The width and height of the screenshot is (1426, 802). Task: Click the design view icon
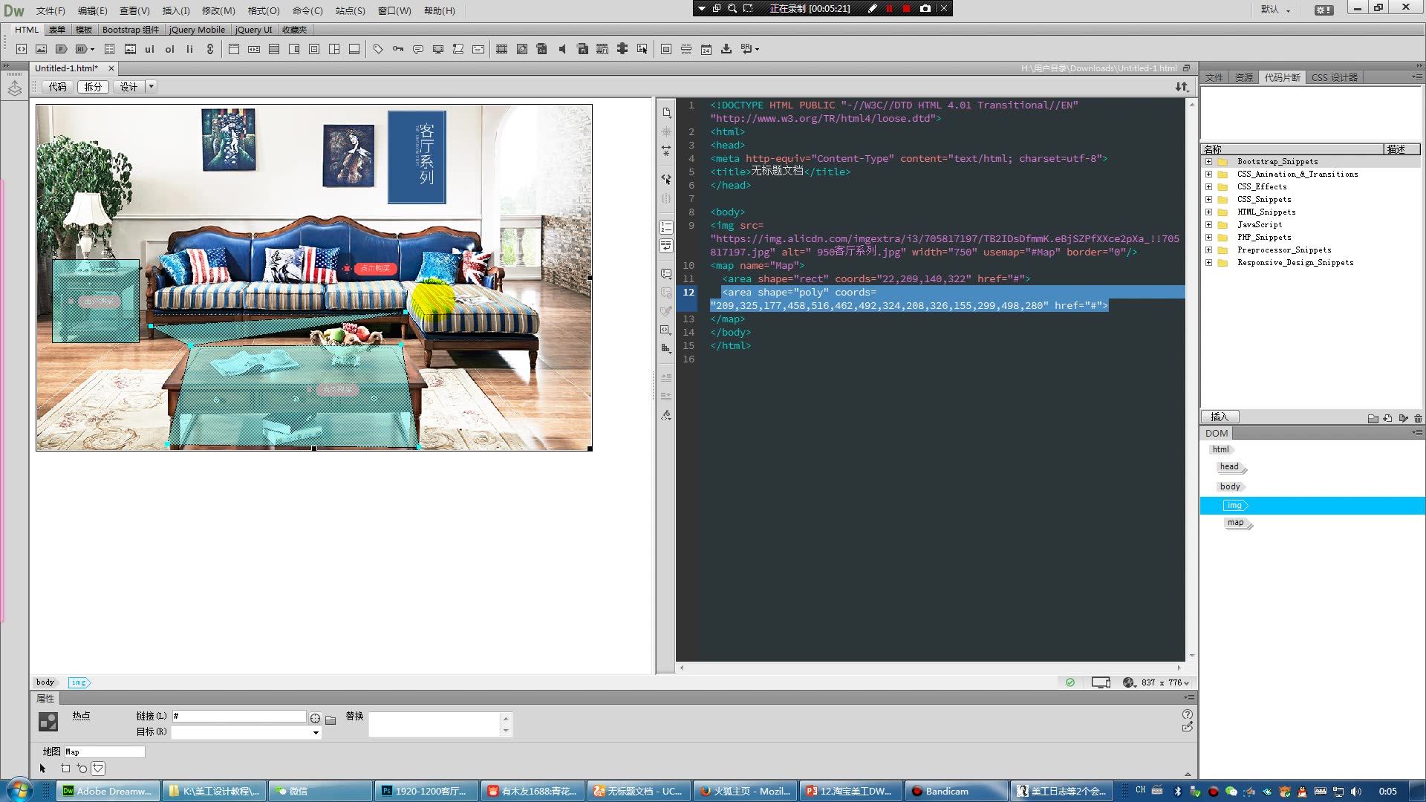pyautogui.click(x=128, y=87)
